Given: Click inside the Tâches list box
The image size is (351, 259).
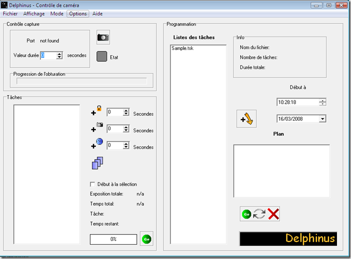Looking at the screenshot, I should (47, 174).
